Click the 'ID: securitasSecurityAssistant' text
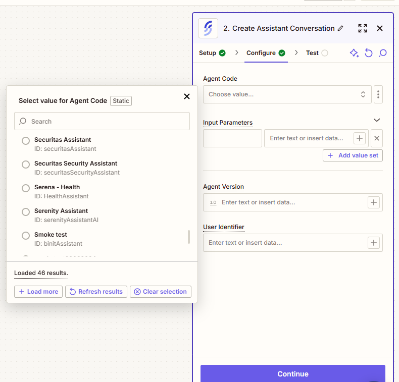 pyautogui.click(x=77, y=173)
